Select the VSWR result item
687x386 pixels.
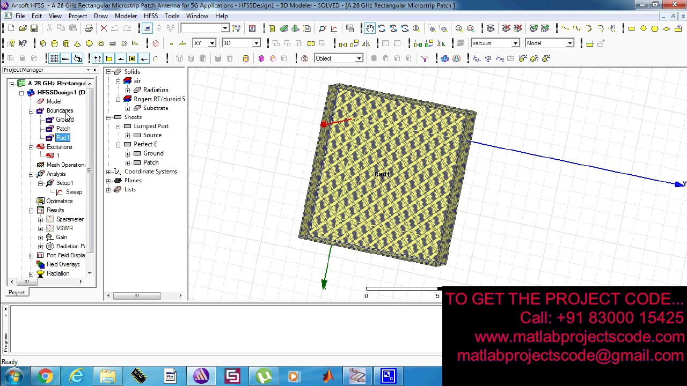[64, 228]
